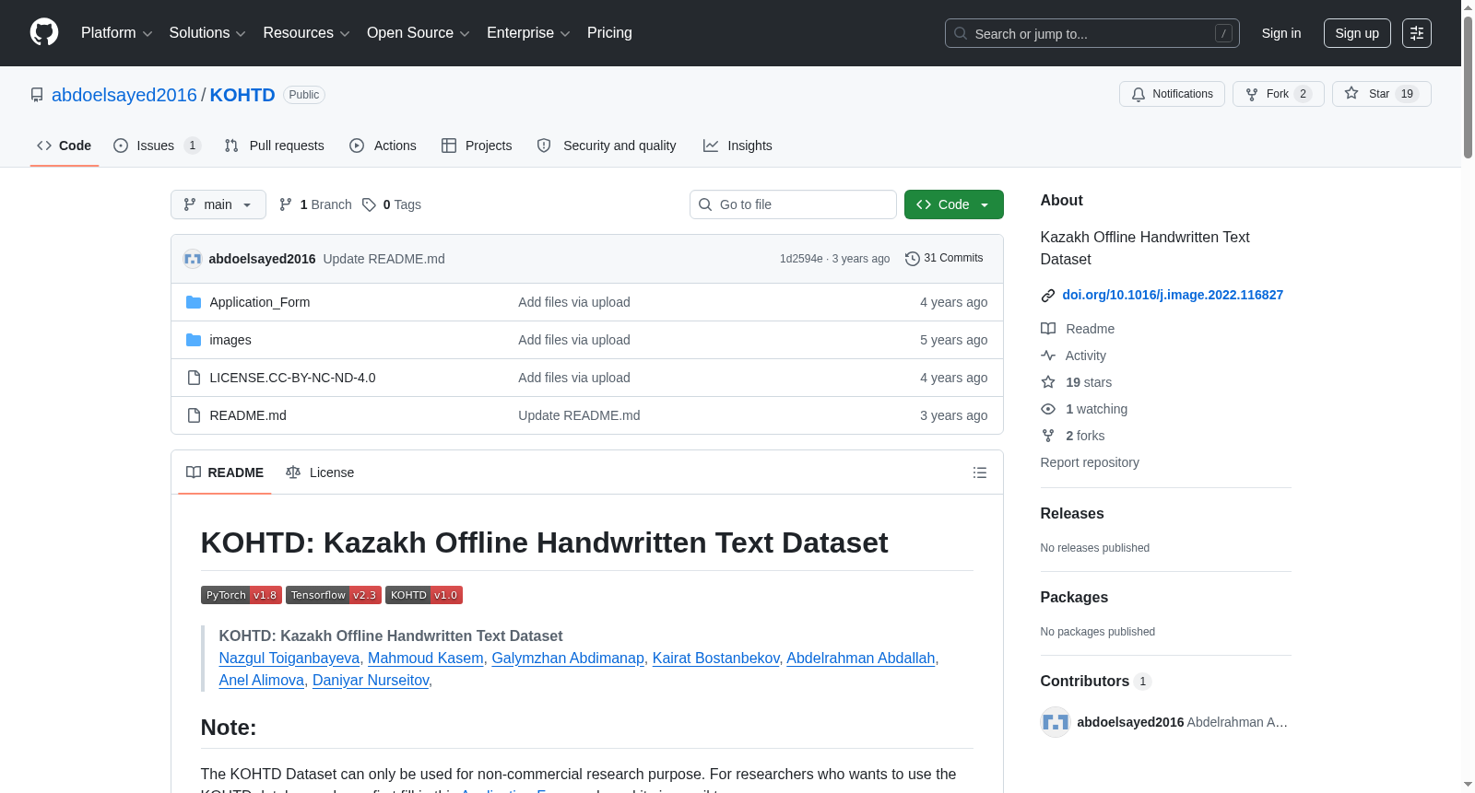This screenshot has height=793, width=1475.
Task: View the 1 Branch link
Action: [315, 204]
